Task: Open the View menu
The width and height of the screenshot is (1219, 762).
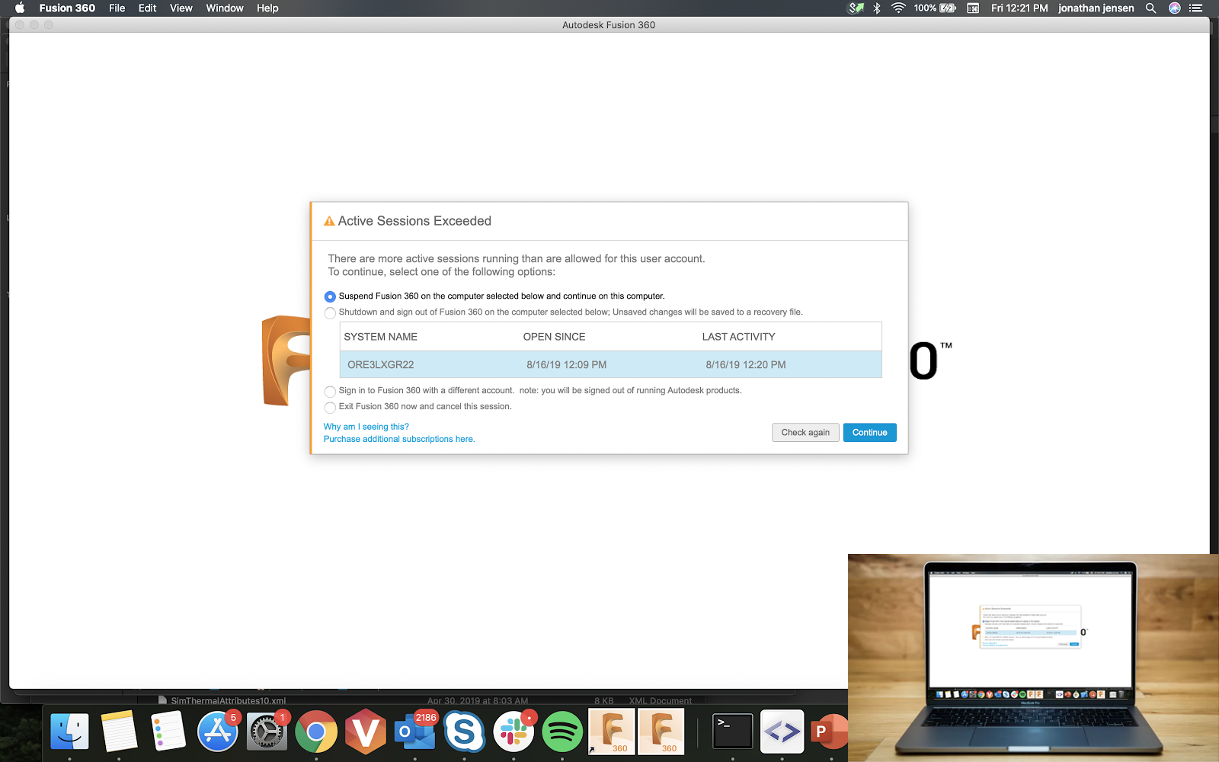Action: tap(181, 8)
